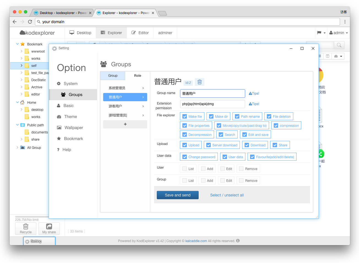Switch to the Role tab

coord(138,76)
